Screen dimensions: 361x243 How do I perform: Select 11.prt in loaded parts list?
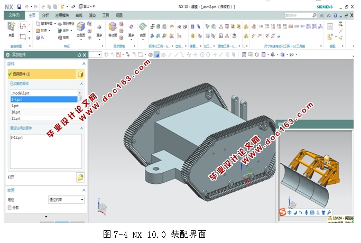tap(44, 118)
